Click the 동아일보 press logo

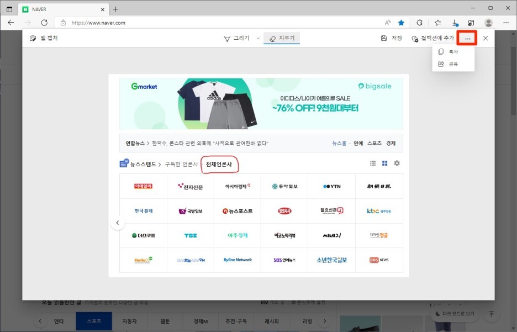284,186
